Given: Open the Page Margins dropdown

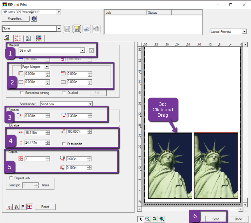Looking at the screenshot, I should (46, 66).
